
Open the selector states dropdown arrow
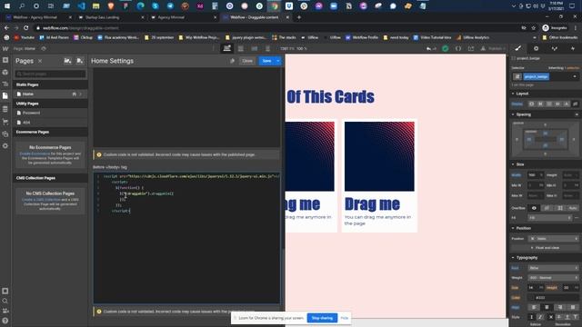(575, 76)
